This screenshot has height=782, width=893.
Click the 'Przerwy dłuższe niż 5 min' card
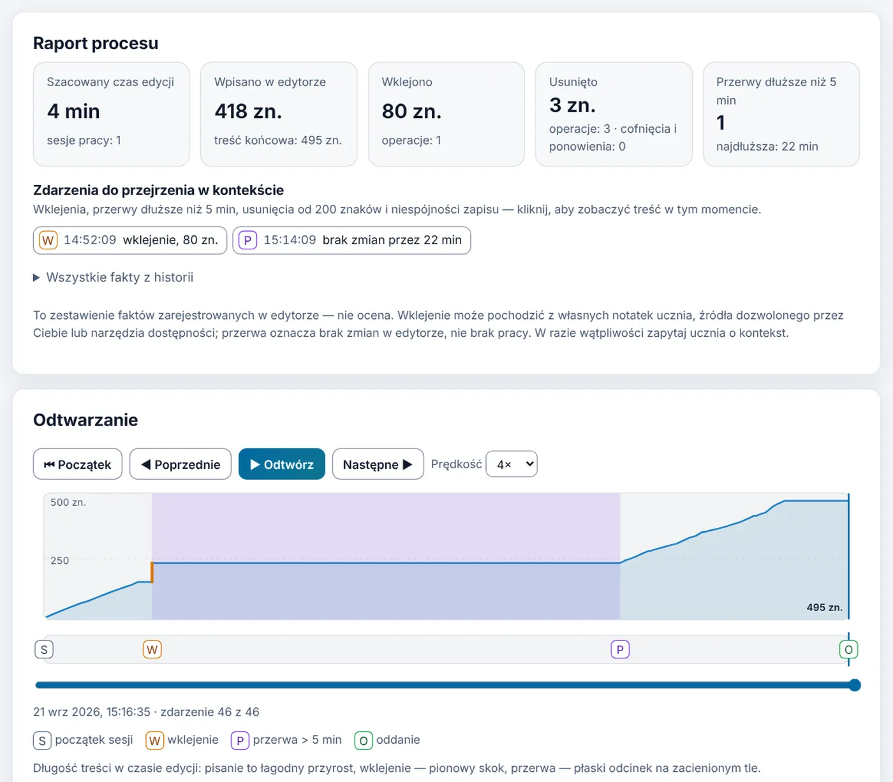[781, 114]
